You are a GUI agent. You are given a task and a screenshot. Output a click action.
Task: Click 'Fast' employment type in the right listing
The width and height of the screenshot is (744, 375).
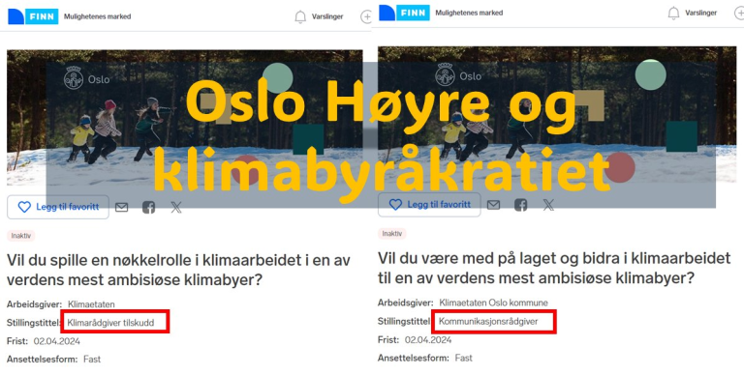coord(464,358)
